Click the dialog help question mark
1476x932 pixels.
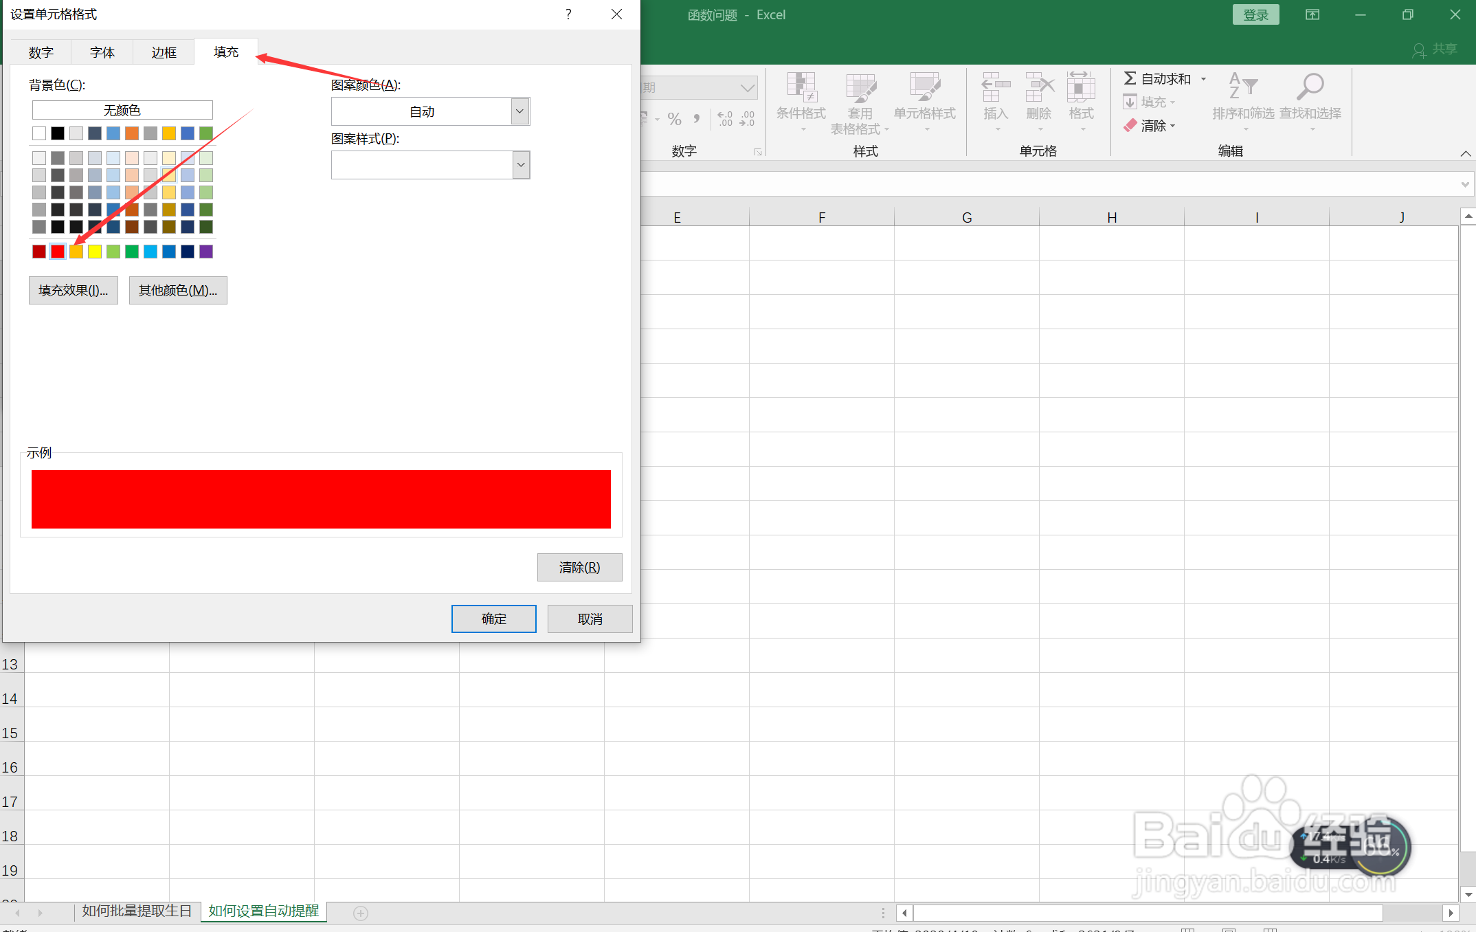point(568,14)
